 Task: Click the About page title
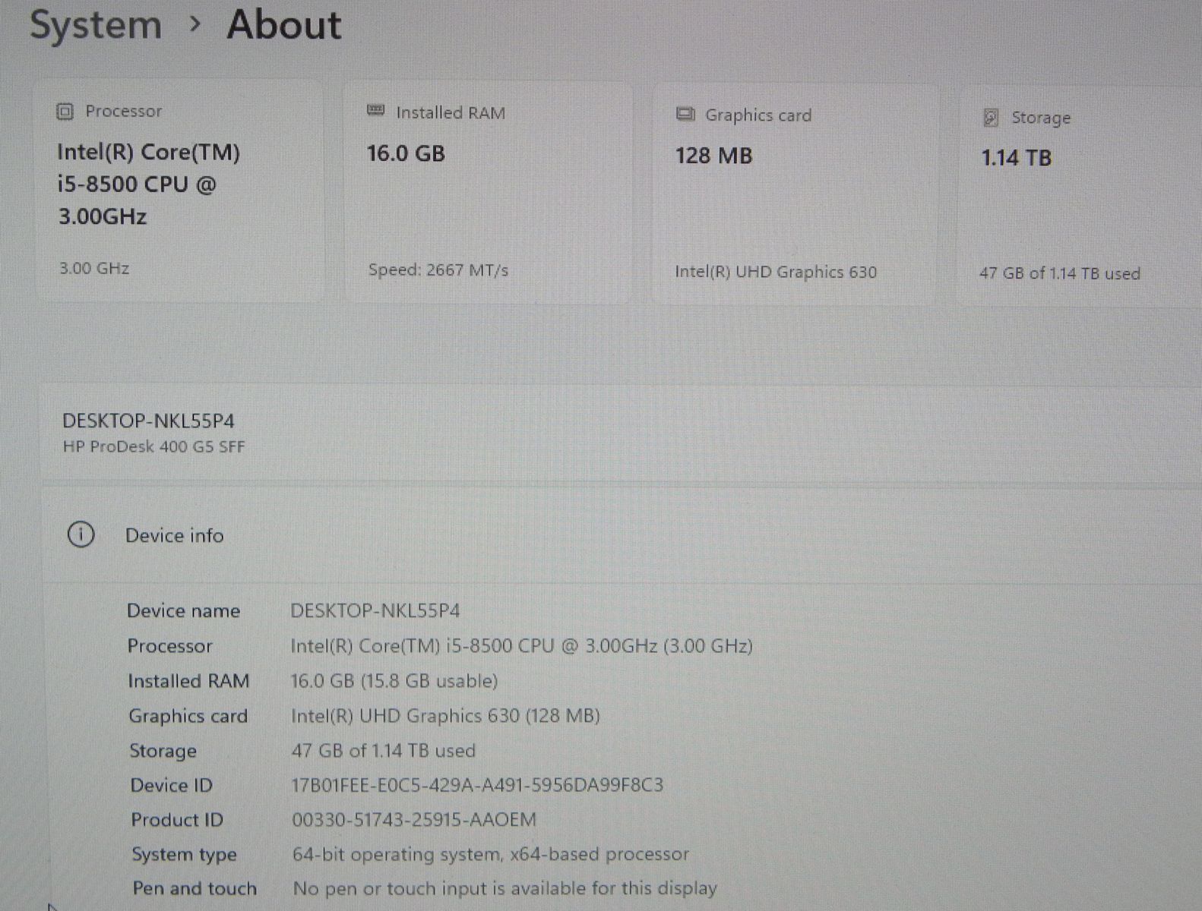284,25
